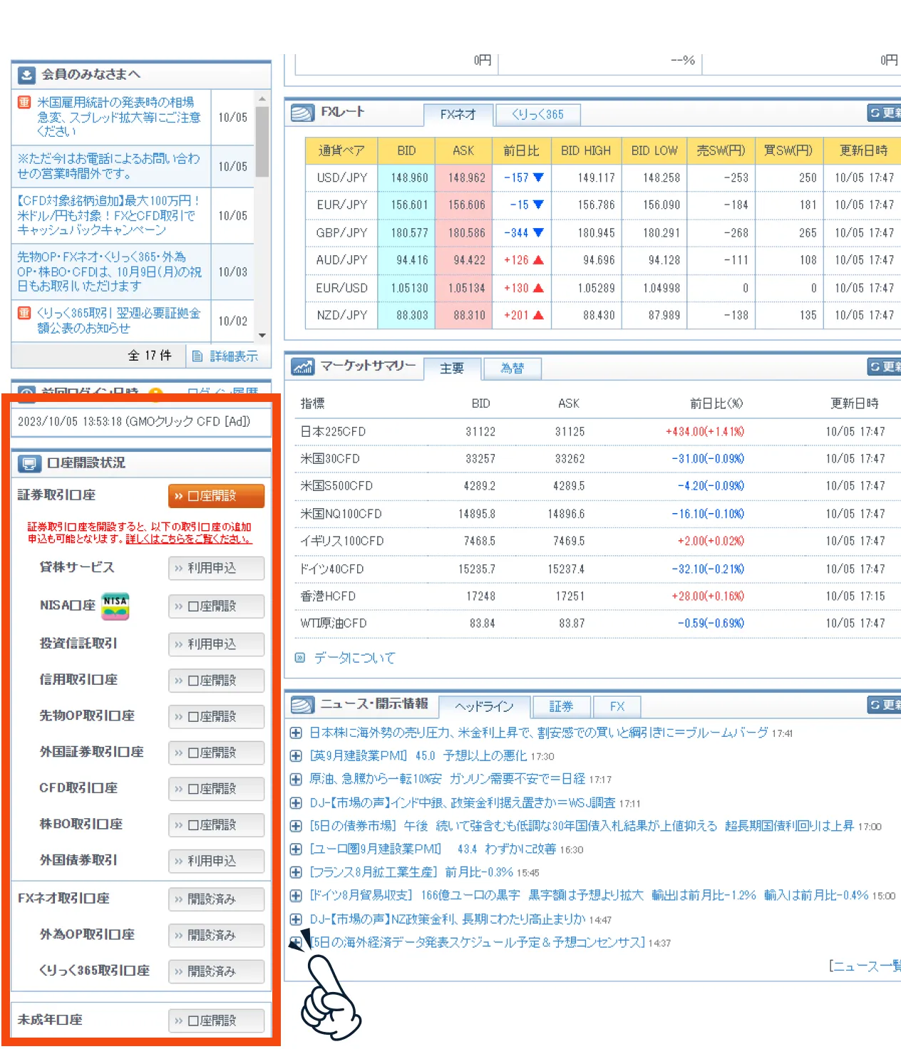This screenshot has height=1049, width=901.
Task: Click the ニュース・開示情報 refresh button
Action: pos(884,705)
